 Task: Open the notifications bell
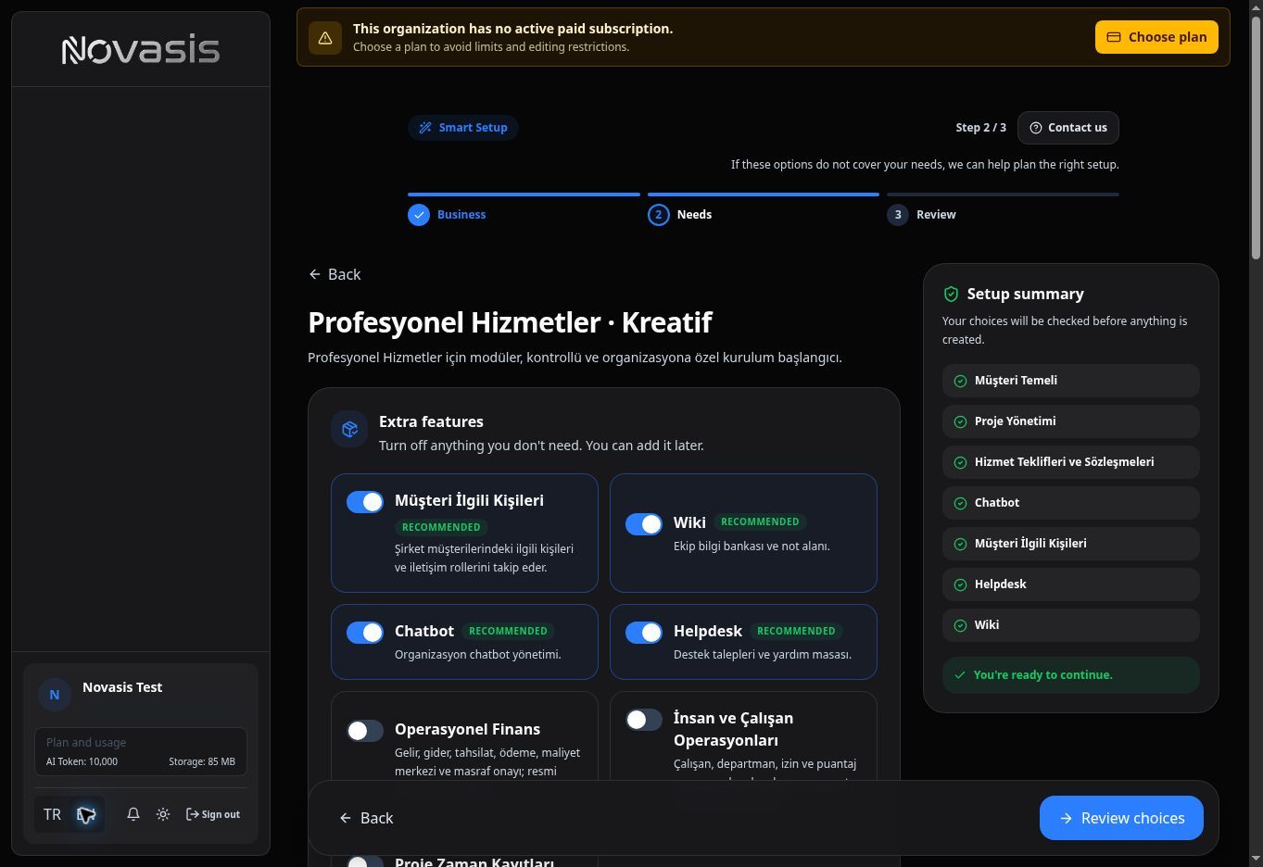tap(133, 814)
